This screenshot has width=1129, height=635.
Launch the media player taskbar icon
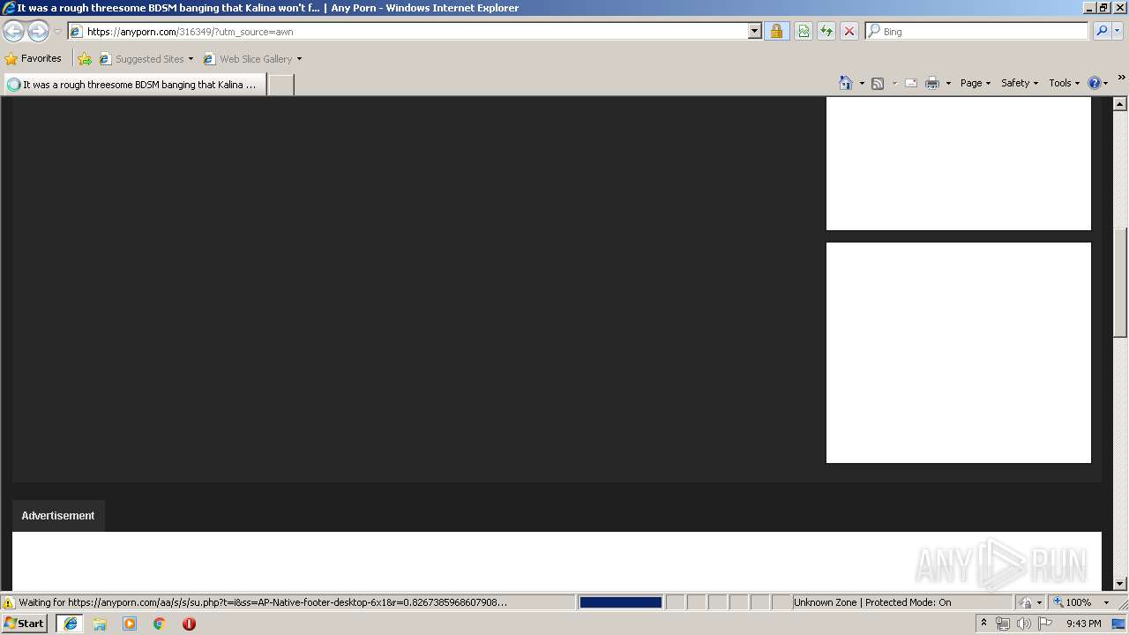point(130,624)
